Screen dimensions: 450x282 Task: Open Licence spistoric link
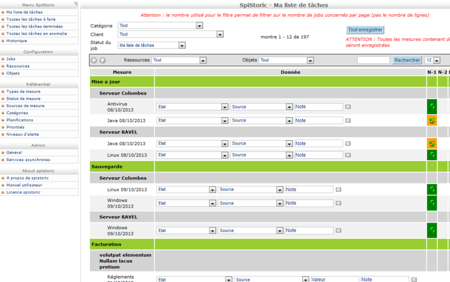(23, 193)
